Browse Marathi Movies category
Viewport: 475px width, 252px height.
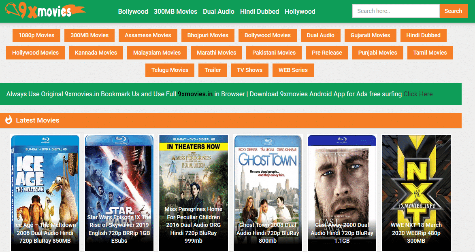(x=216, y=53)
